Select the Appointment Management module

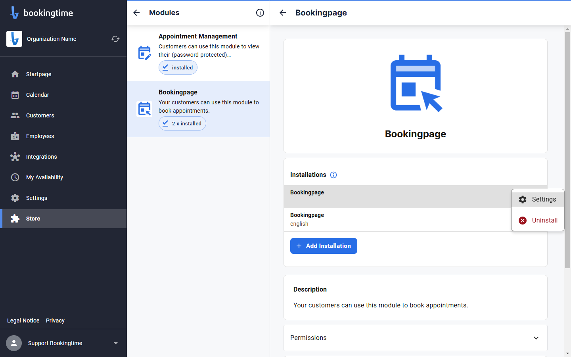tap(198, 53)
